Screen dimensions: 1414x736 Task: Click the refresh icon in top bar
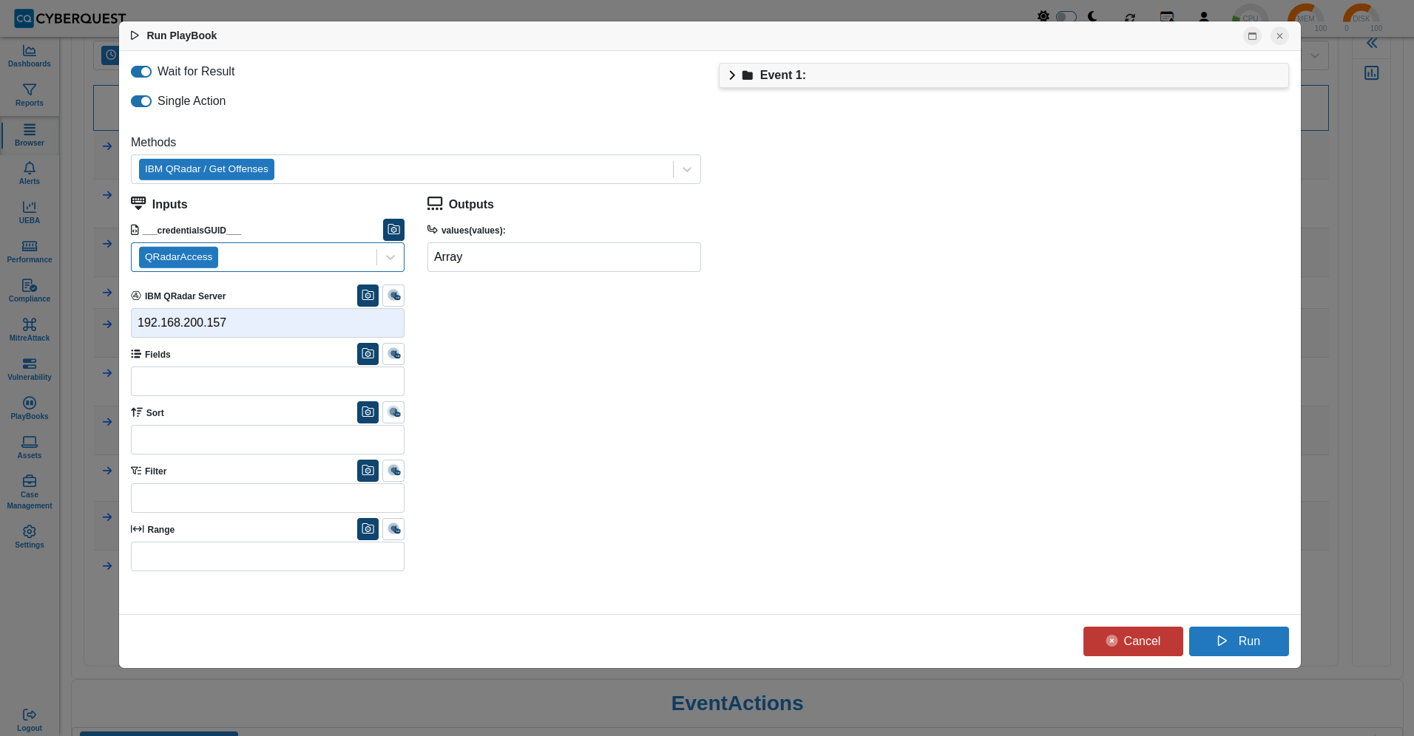[x=1130, y=17]
